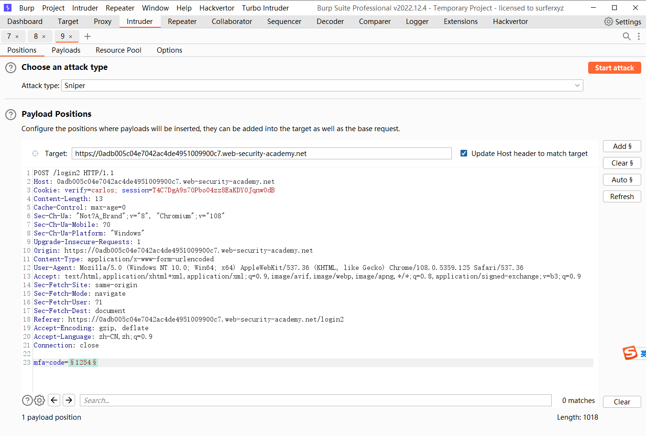Click the Content-Length: 13 line

point(68,199)
